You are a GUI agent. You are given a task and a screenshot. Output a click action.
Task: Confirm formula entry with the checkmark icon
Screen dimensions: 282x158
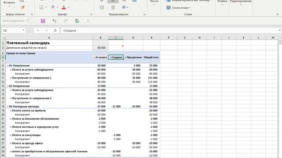pos(47,30)
